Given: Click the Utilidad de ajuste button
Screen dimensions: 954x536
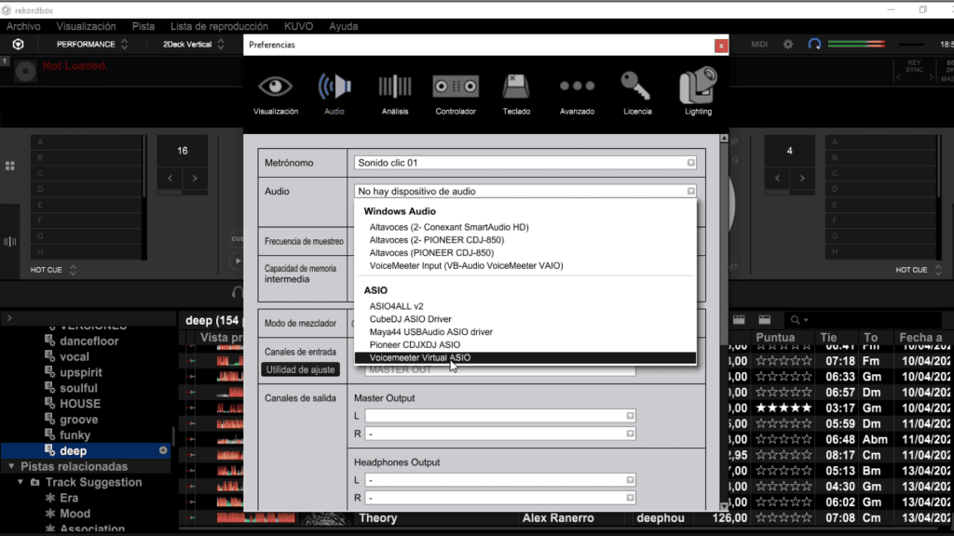Looking at the screenshot, I should point(300,369).
